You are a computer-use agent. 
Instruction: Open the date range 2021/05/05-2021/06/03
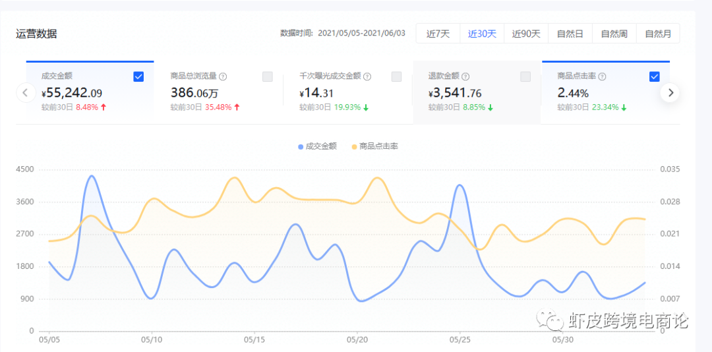tap(361, 33)
